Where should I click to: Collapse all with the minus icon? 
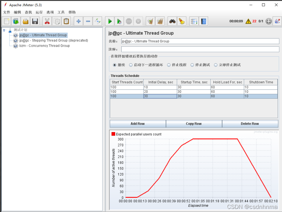88,21
